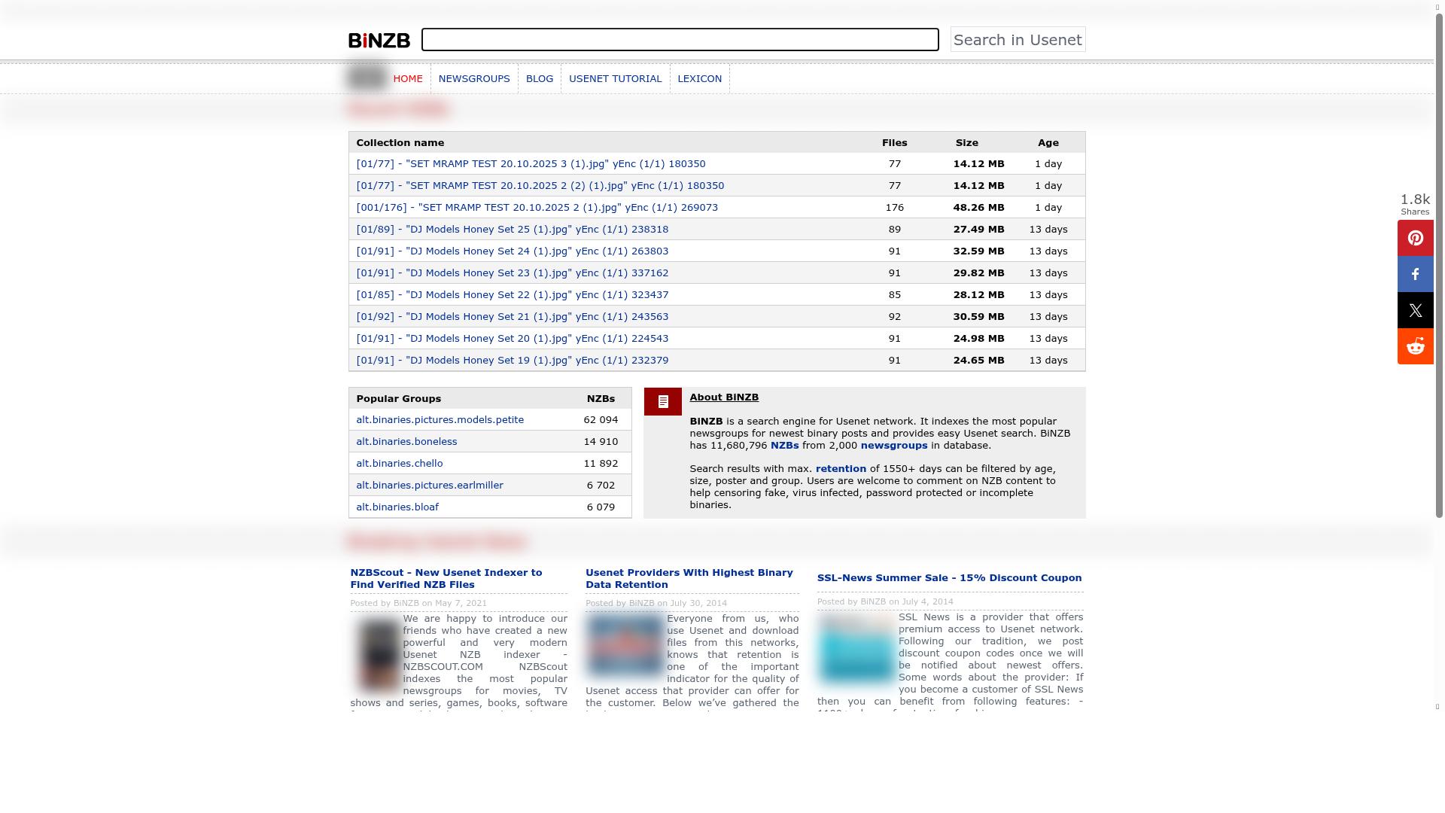
Task: Click the About BiNZB document icon
Action: point(662,401)
